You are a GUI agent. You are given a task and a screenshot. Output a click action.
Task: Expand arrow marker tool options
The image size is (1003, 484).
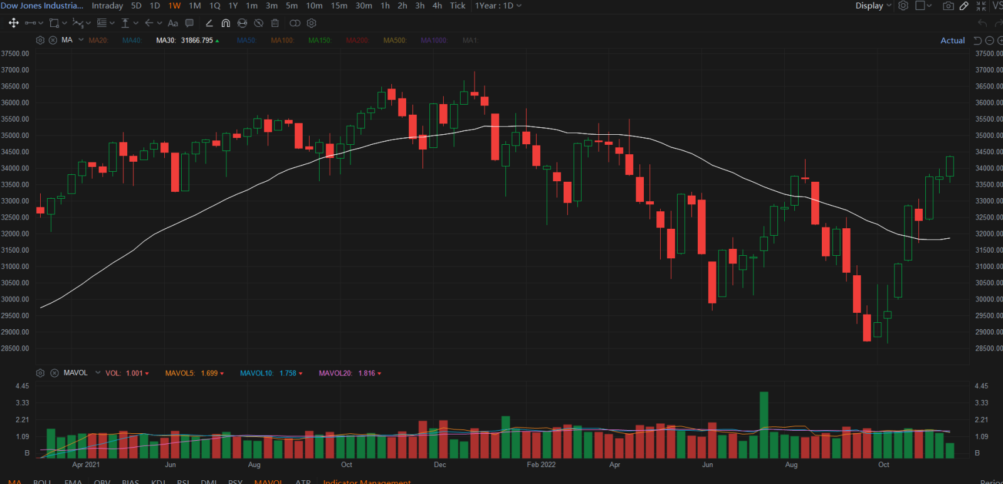pyautogui.click(x=160, y=23)
